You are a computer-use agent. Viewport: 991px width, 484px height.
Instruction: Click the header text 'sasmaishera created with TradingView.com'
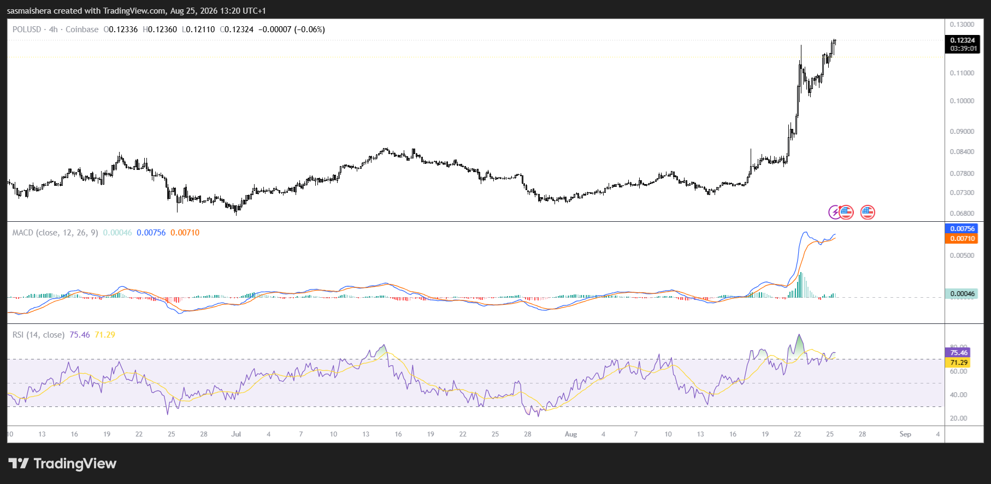(x=87, y=11)
